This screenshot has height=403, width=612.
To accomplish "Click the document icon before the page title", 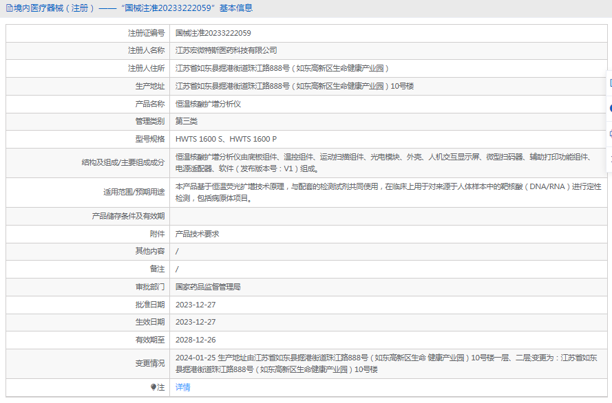I will [10, 8].
